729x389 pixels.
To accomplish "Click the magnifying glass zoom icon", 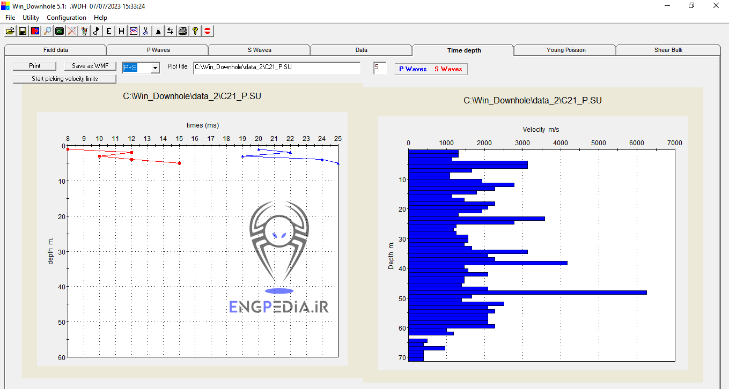I will [47, 31].
